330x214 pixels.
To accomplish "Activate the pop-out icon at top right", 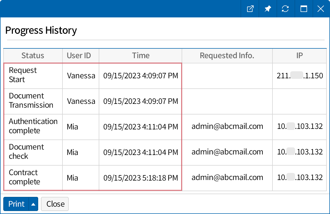I will pyautogui.click(x=250, y=9).
